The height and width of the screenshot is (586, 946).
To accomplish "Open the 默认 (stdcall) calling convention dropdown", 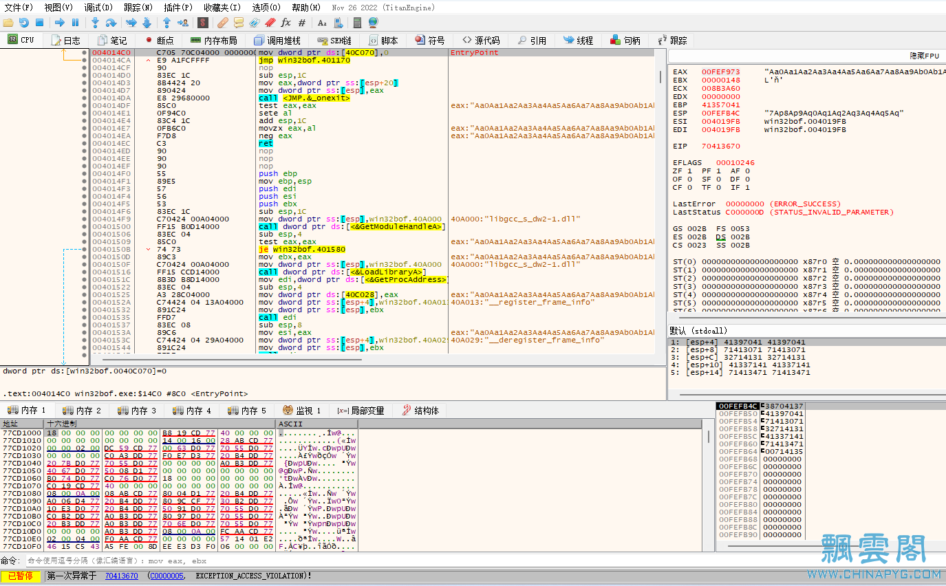I will [806, 331].
